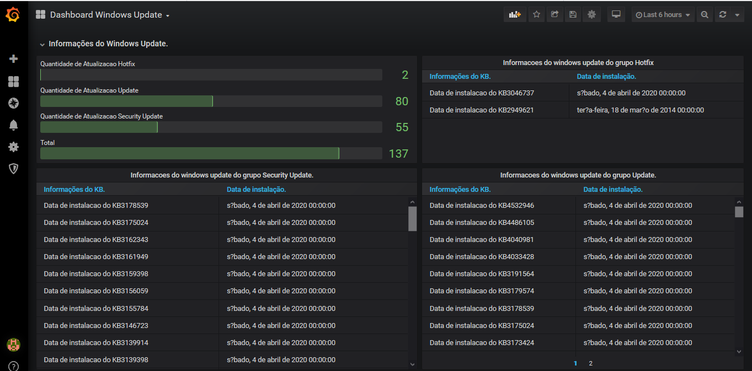The image size is (752, 371).
Task: Click the Hotfix quantity bar gauge
Action: (x=211, y=75)
